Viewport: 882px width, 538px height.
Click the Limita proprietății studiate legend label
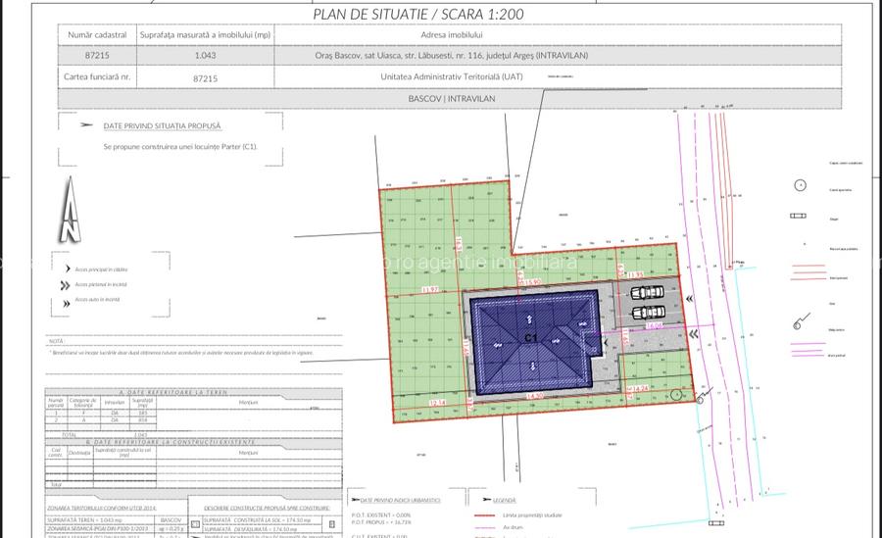click(533, 514)
